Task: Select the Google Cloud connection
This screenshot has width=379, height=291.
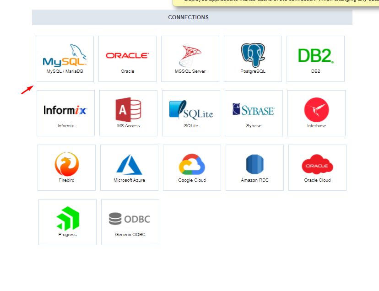Action: tap(192, 168)
